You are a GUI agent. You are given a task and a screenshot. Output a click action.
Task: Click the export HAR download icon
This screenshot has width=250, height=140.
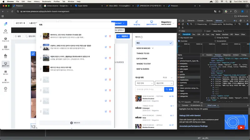click(183, 27)
